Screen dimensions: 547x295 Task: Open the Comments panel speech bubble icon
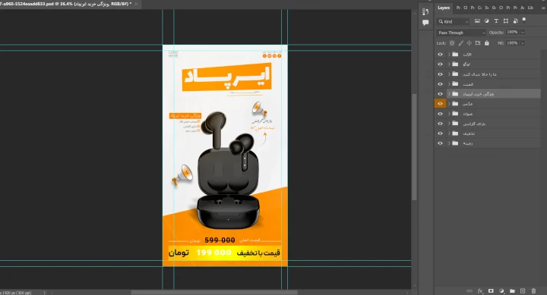click(425, 23)
